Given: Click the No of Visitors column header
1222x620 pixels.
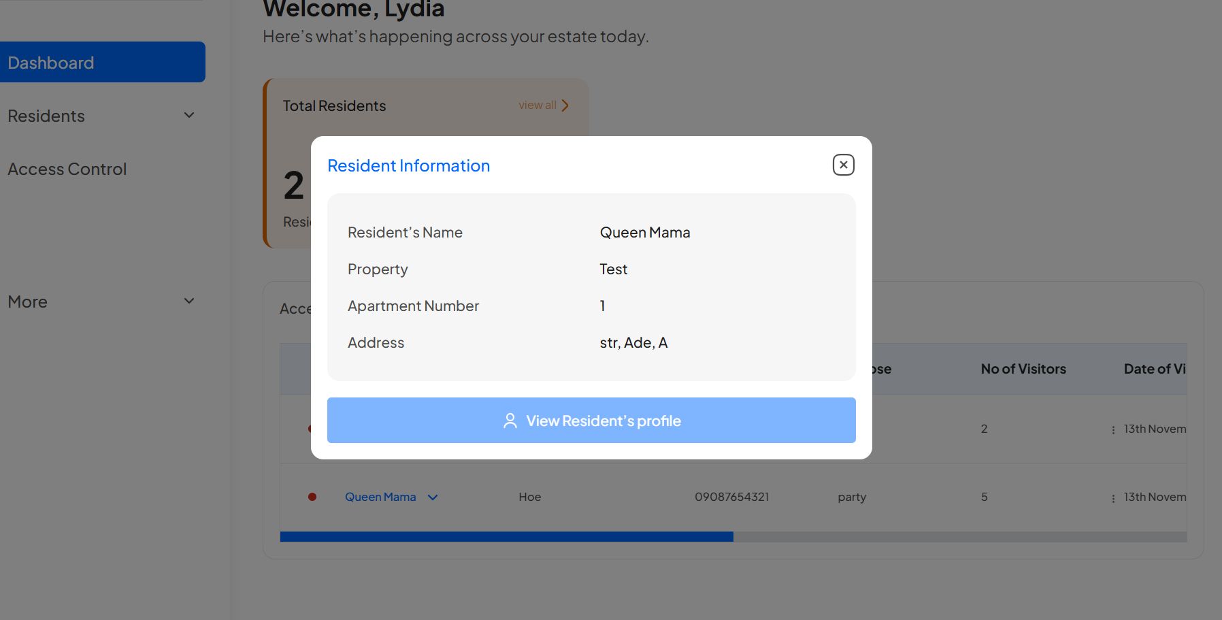Looking at the screenshot, I should coord(1023,369).
